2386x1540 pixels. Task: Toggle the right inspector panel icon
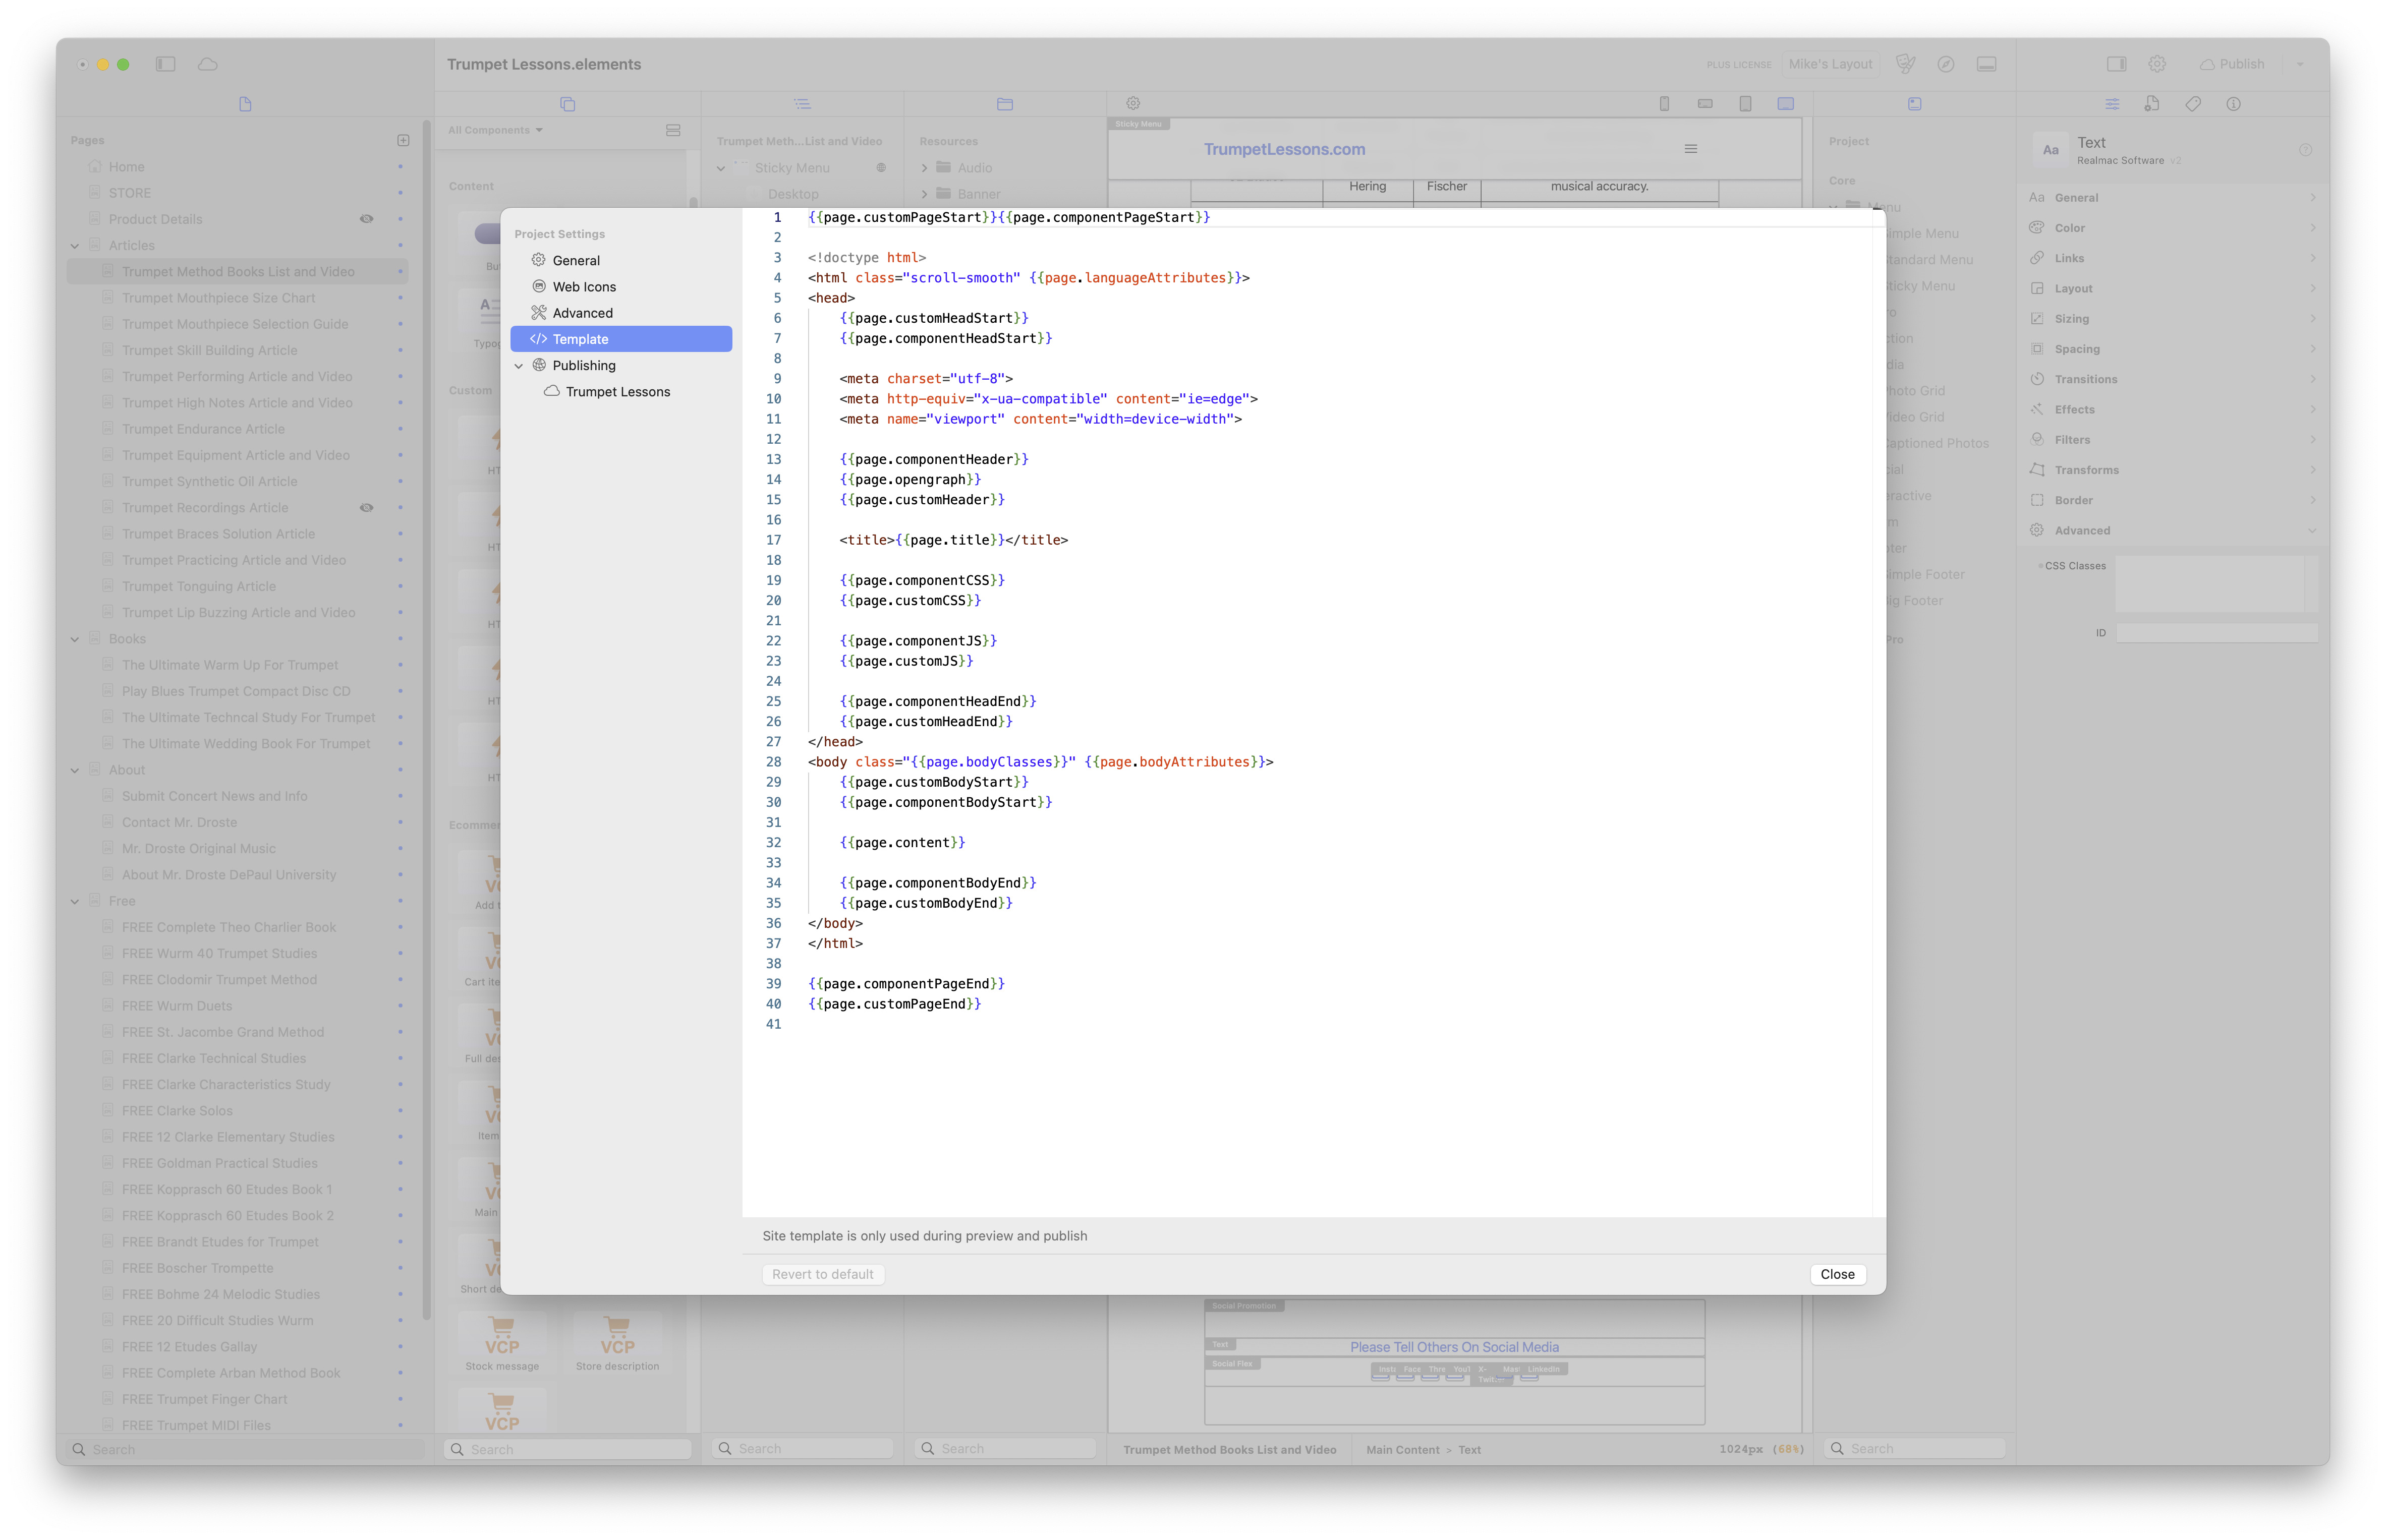(2116, 64)
